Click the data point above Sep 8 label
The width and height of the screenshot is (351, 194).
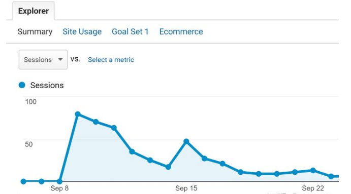(59, 181)
